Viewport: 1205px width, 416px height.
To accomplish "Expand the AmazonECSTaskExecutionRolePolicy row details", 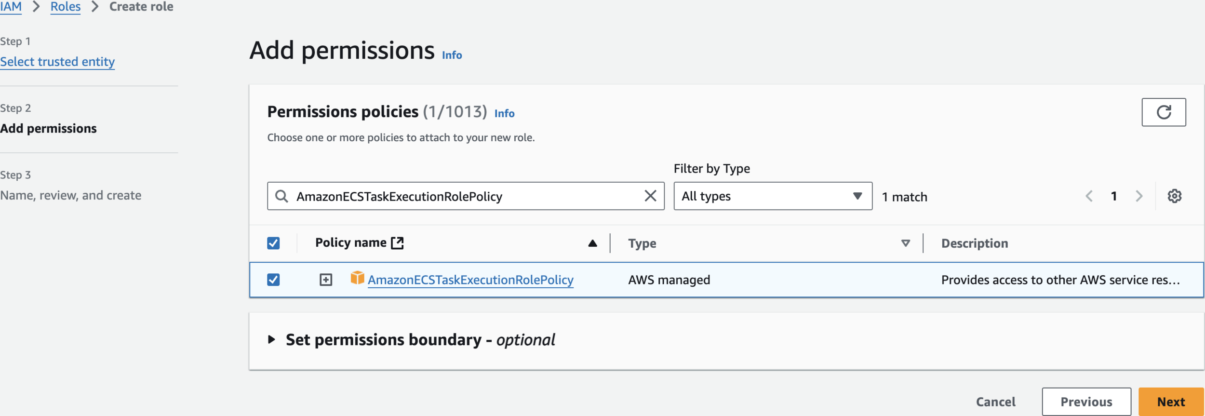I will click(326, 280).
